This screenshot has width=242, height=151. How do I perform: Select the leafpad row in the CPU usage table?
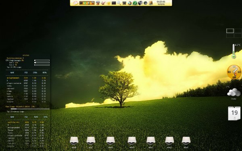(x=26, y=99)
